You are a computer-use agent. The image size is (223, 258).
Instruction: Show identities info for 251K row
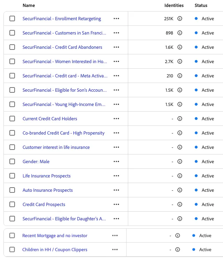tap(180, 18)
